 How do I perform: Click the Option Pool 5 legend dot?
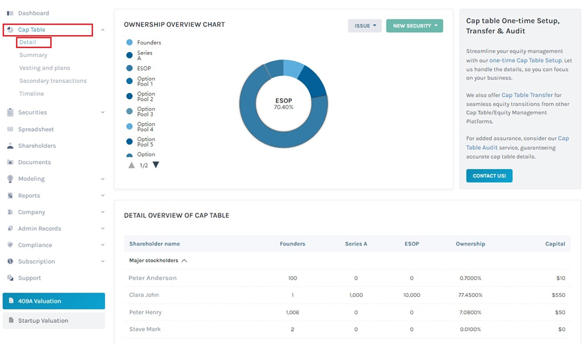pyautogui.click(x=129, y=142)
